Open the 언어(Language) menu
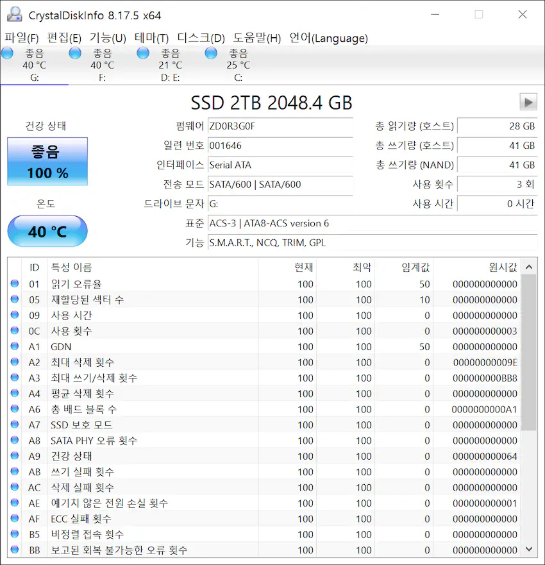Image resolution: width=545 pixels, height=565 pixels. coord(328,38)
